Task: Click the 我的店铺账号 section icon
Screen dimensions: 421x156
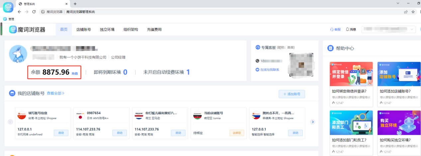Action: [12, 93]
